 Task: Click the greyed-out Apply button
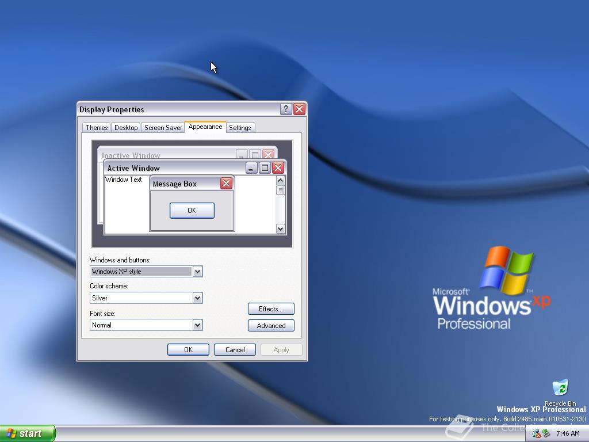pos(281,349)
